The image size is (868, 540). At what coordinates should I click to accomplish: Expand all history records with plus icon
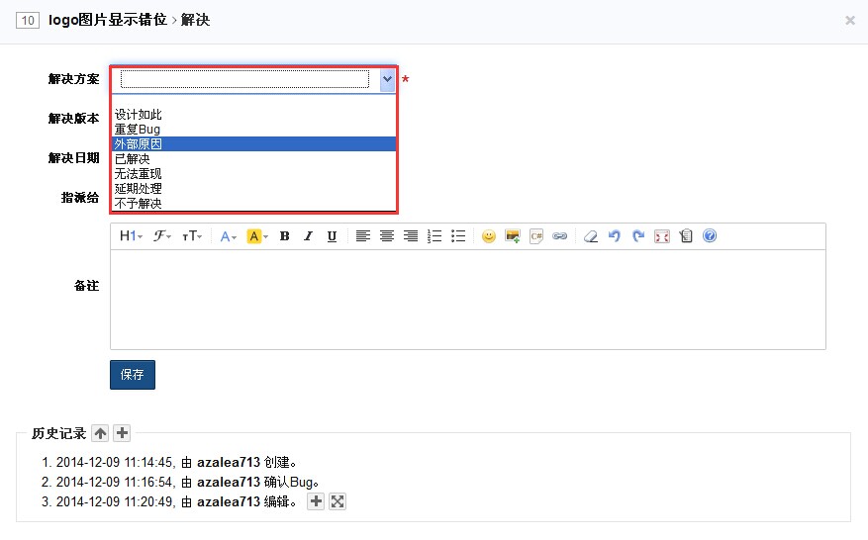tap(123, 433)
